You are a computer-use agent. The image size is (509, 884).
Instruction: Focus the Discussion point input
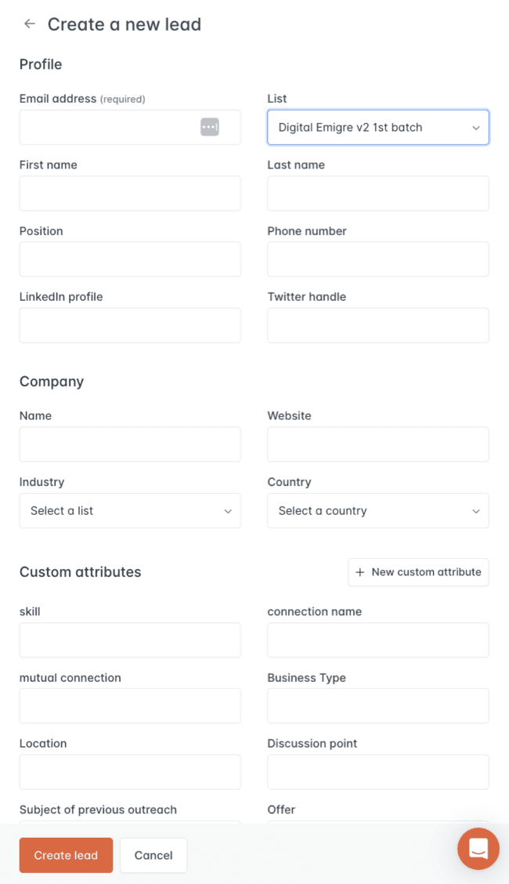[377, 771]
